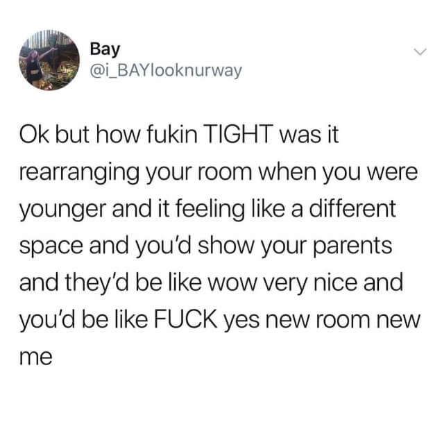Open Bay's round profile picture

click(49, 60)
